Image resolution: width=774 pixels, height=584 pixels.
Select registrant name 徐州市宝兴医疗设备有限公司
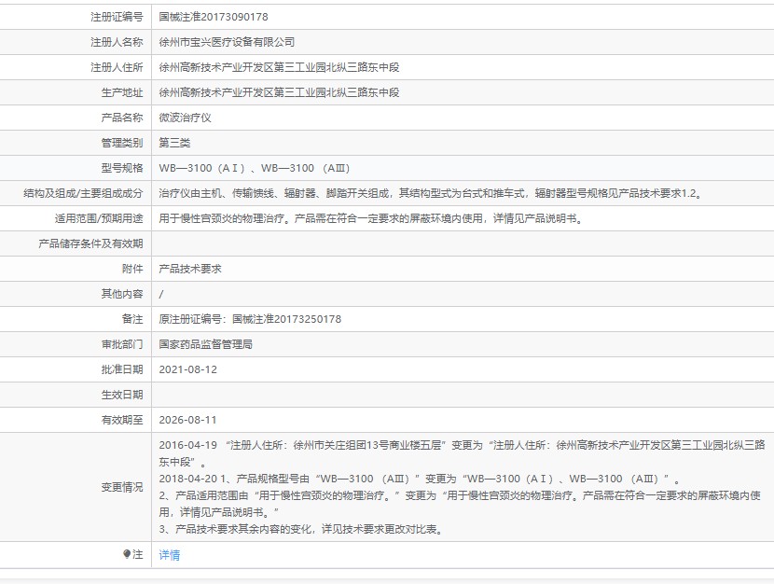point(227,42)
